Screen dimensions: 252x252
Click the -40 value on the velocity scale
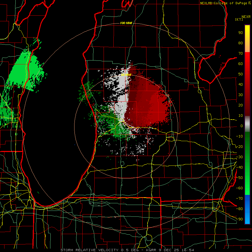coord(239,167)
